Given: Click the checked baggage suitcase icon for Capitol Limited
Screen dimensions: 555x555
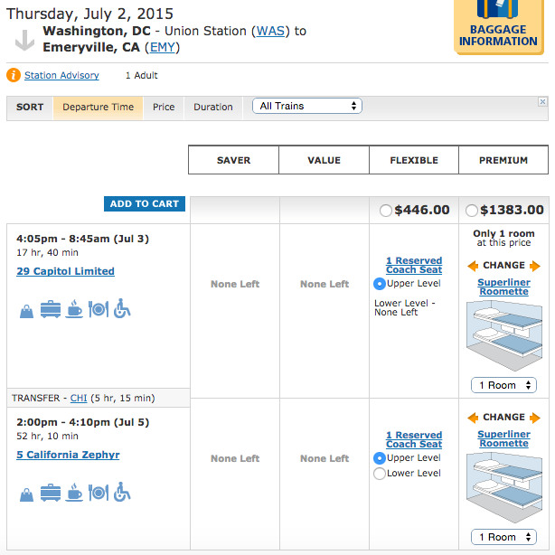Looking at the screenshot, I should [x=51, y=309].
